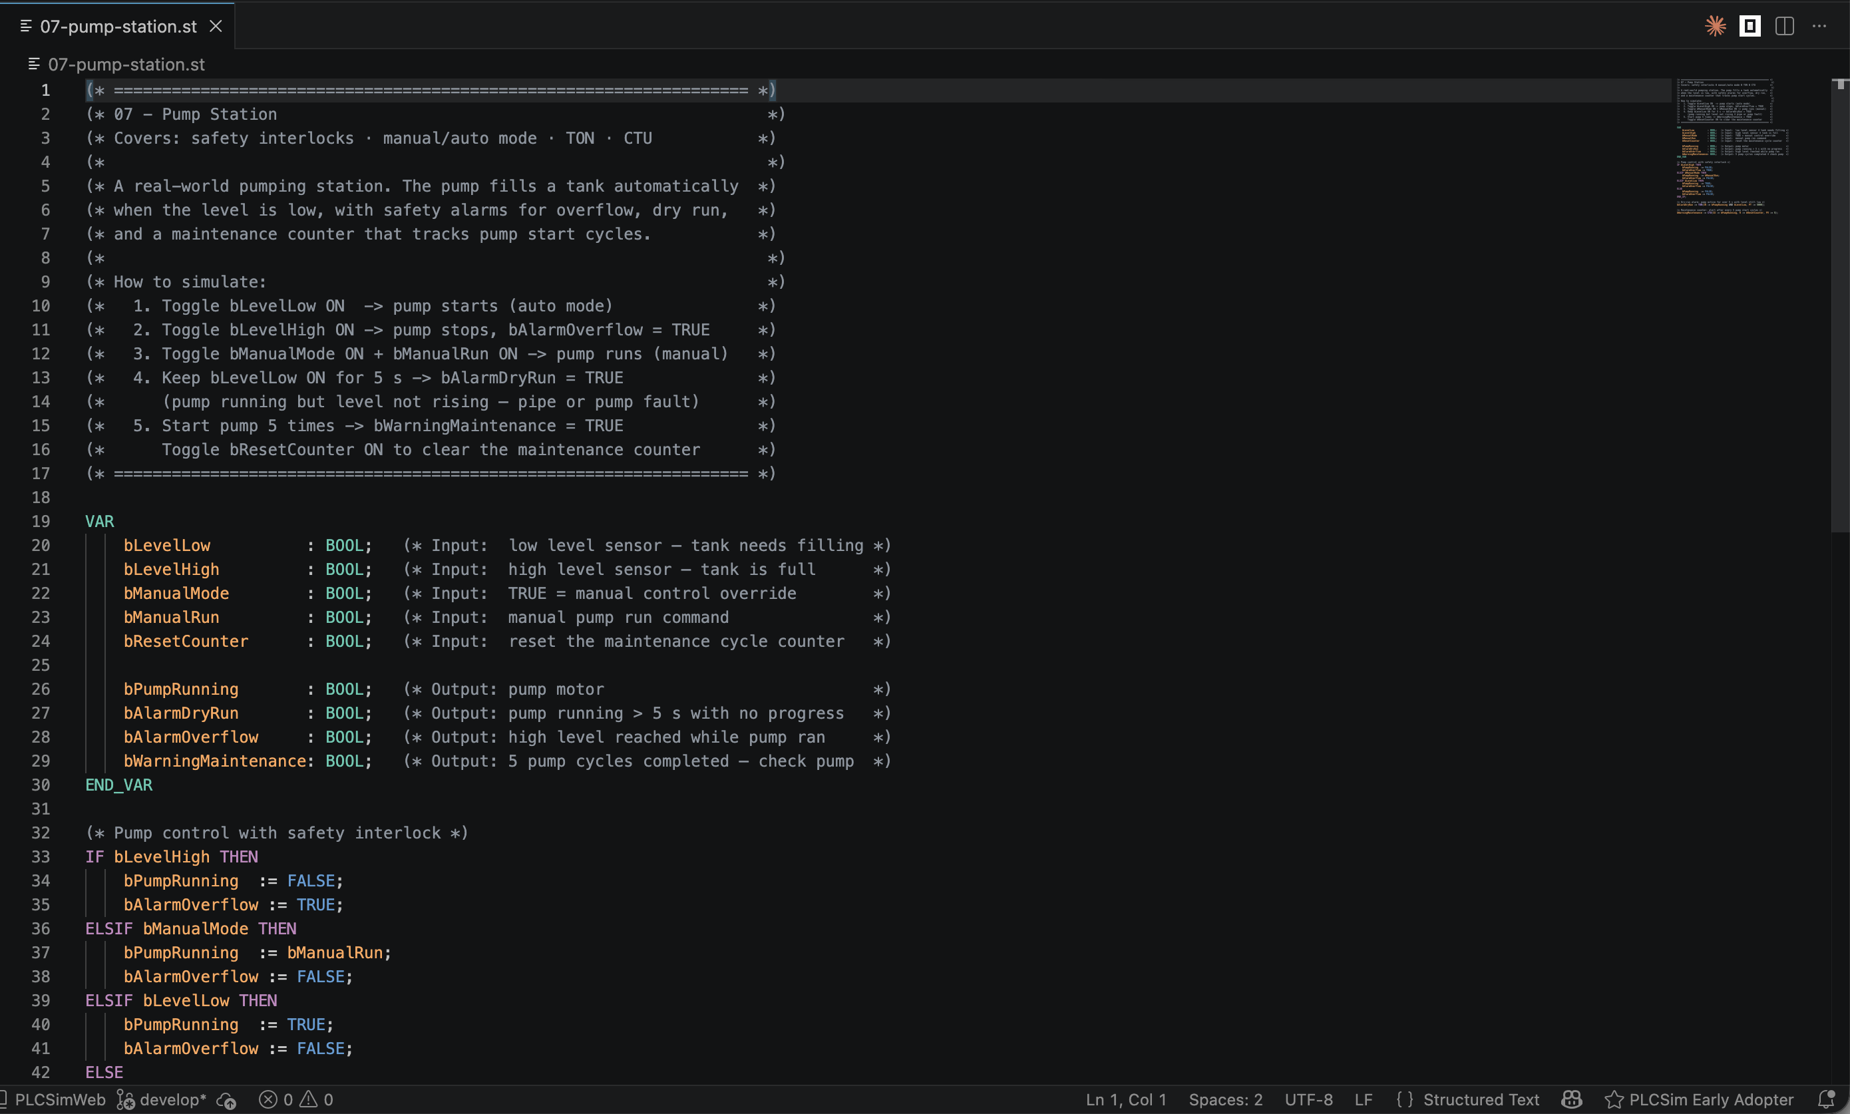Publish changes with the cloud upload icon
1850x1114 pixels.
coord(227,1101)
